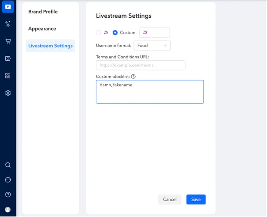Select the Custom radio option
The image size is (267, 217).
tap(115, 33)
